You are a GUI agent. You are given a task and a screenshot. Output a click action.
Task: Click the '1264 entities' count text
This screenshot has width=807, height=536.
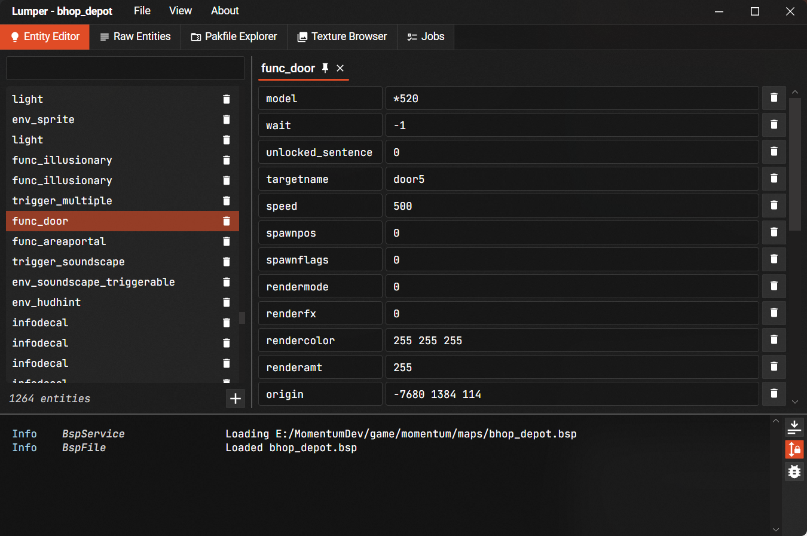pos(50,399)
